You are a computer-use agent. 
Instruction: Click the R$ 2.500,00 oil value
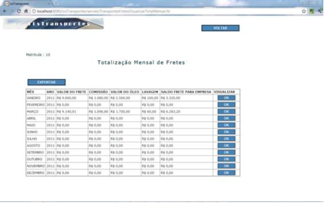point(120,98)
